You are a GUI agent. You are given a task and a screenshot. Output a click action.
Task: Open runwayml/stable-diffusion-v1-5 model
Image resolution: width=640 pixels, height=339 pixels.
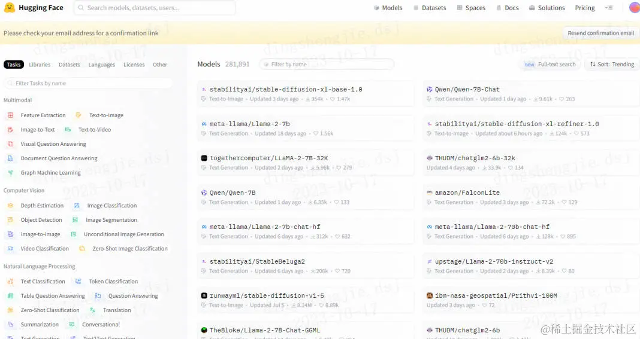tap(305, 300)
